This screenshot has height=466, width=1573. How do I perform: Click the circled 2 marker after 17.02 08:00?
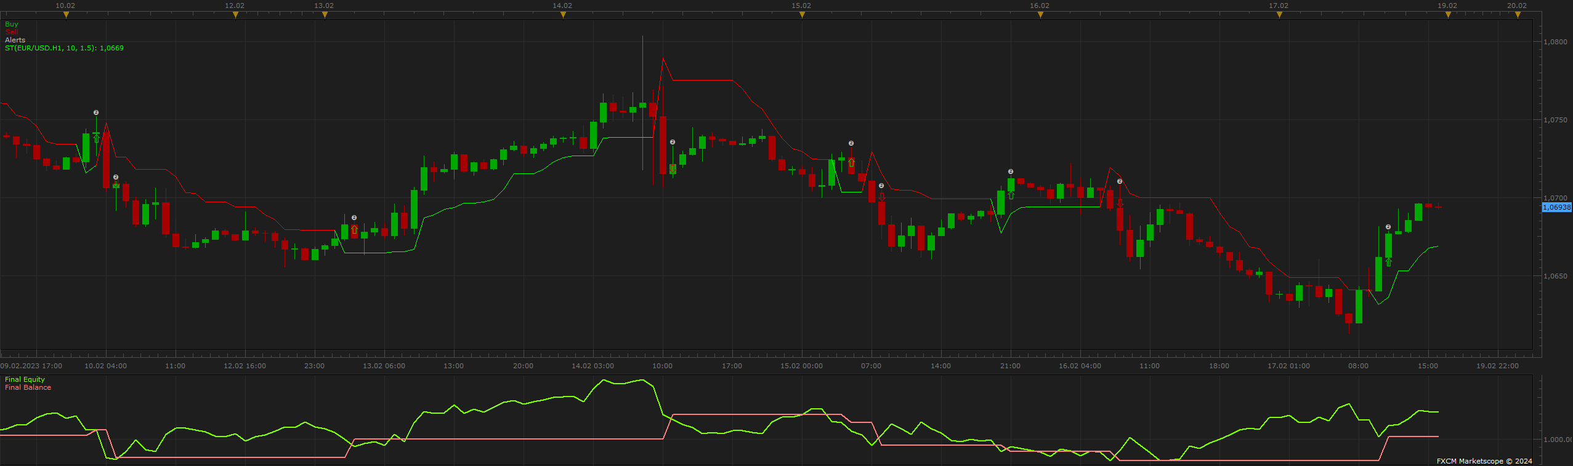pyautogui.click(x=1388, y=227)
